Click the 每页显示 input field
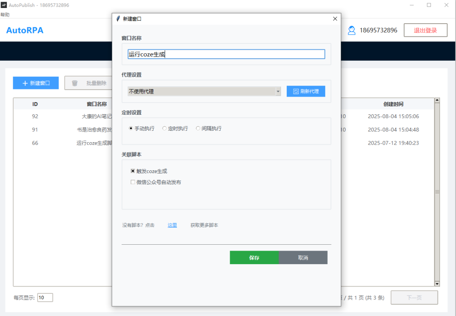This screenshot has width=456, height=316. click(x=45, y=297)
